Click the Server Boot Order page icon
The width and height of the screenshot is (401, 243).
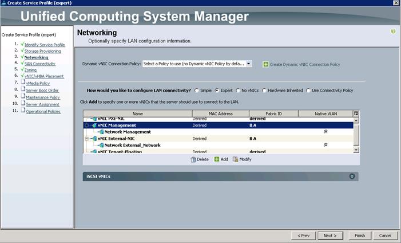point(23,89)
